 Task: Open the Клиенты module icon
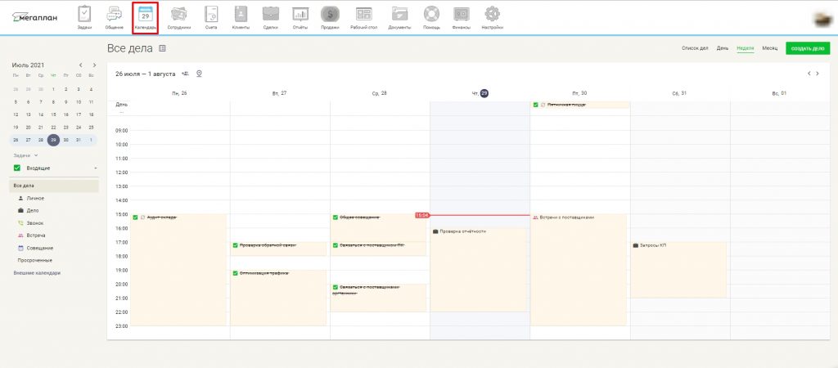click(241, 15)
